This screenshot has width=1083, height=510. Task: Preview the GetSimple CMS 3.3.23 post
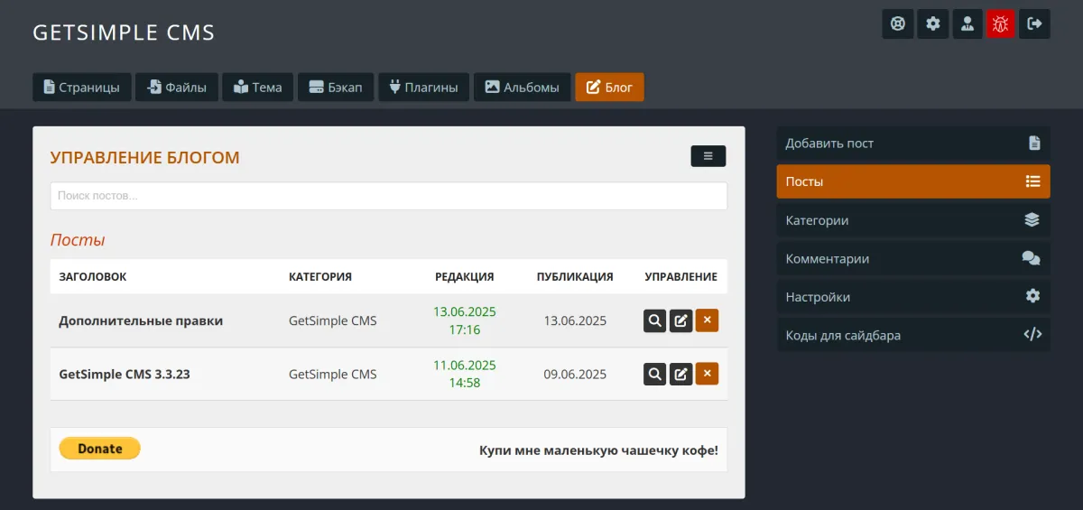655,374
